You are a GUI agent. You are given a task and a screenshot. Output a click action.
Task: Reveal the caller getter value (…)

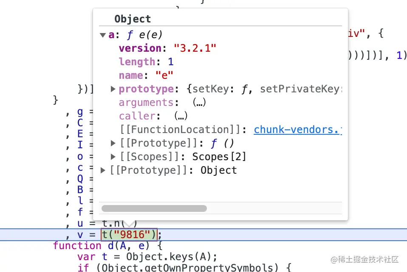[x=181, y=116]
